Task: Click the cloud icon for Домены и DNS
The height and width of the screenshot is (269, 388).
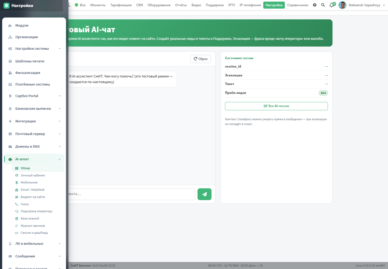Action: 10,147
